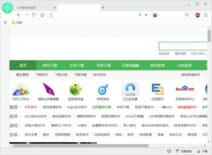Select the 手游电脑版 navigation tab
212x155 pixels.
click(130, 66)
